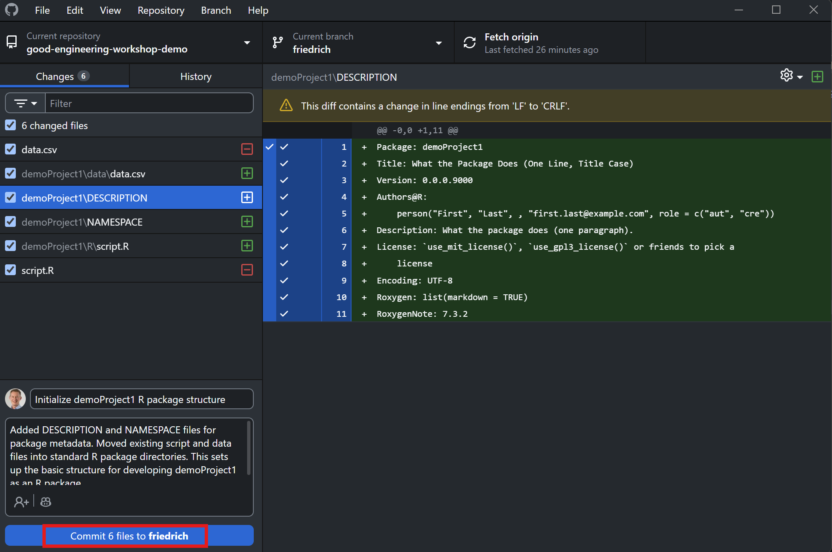Uncheck the demoProject1\R\script.R checkbox
This screenshot has height=552, width=832.
click(10, 246)
